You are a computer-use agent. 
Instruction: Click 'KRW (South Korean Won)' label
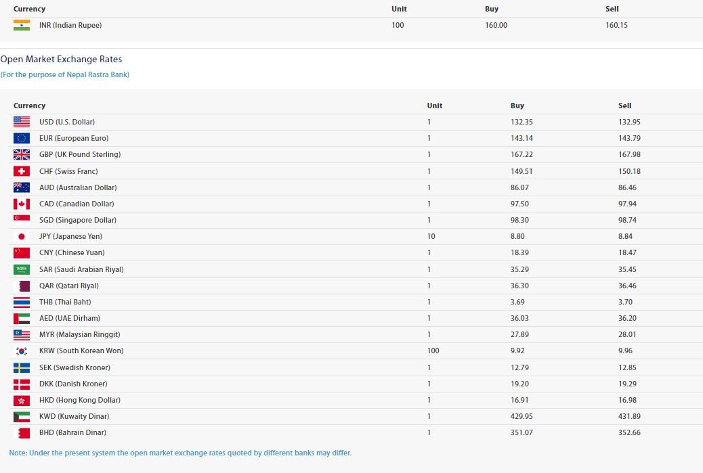pyautogui.click(x=81, y=351)
